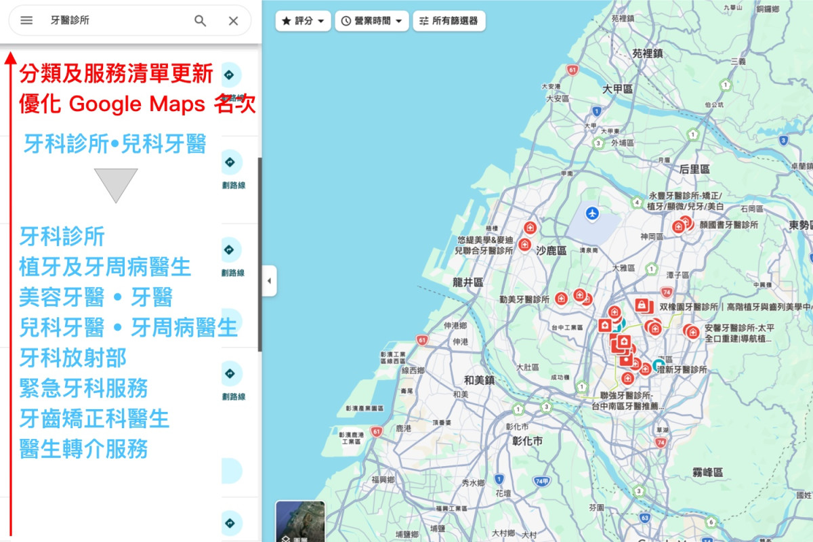Click the 悠緹美學&麥迪兒聯合牙醫診所 map pin
This screenshot has width=813, height=542.
pos(524,244)
